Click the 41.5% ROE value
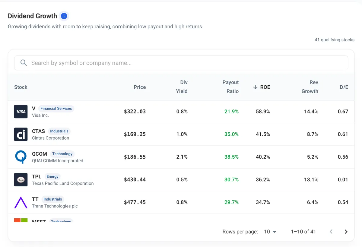This screenshot has width=362, height=247. tap(263, 134)
